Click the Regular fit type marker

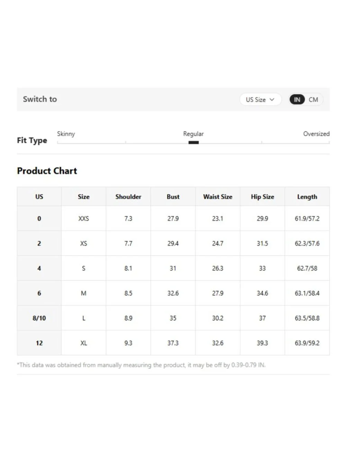pos(193,142)
